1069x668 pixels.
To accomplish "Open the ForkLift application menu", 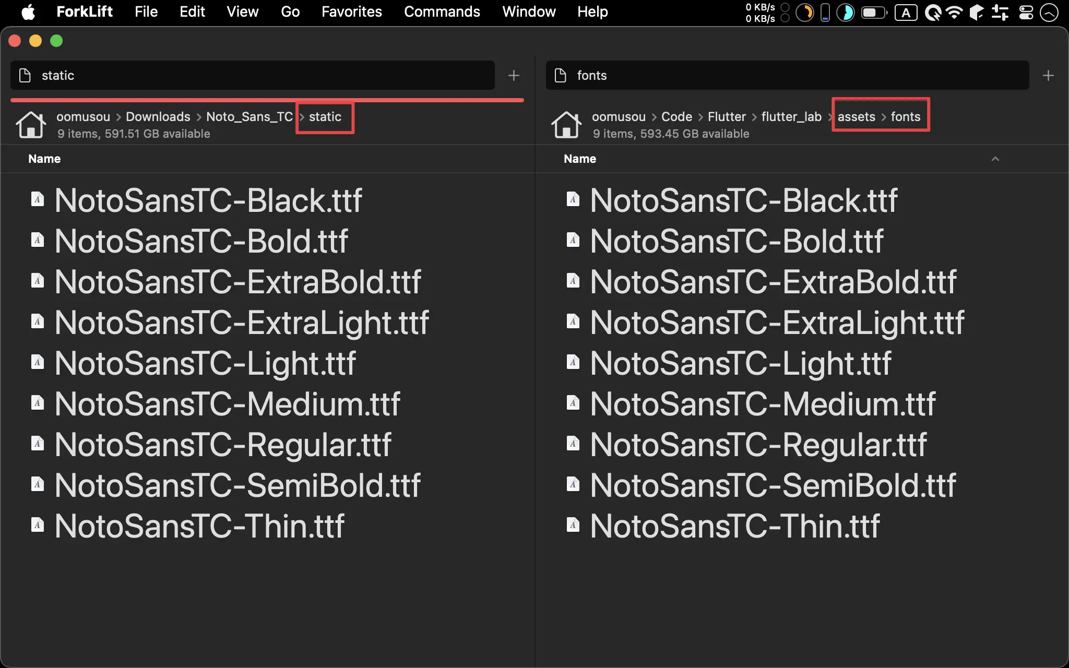I will (x=85, y=11).
